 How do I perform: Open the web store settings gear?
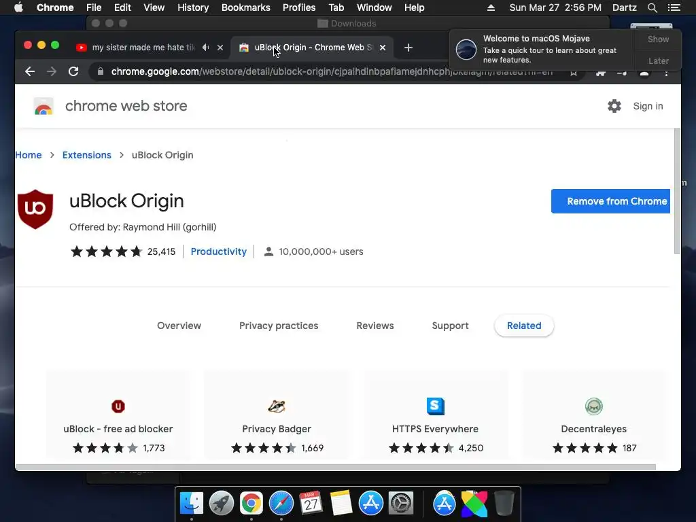614,106
